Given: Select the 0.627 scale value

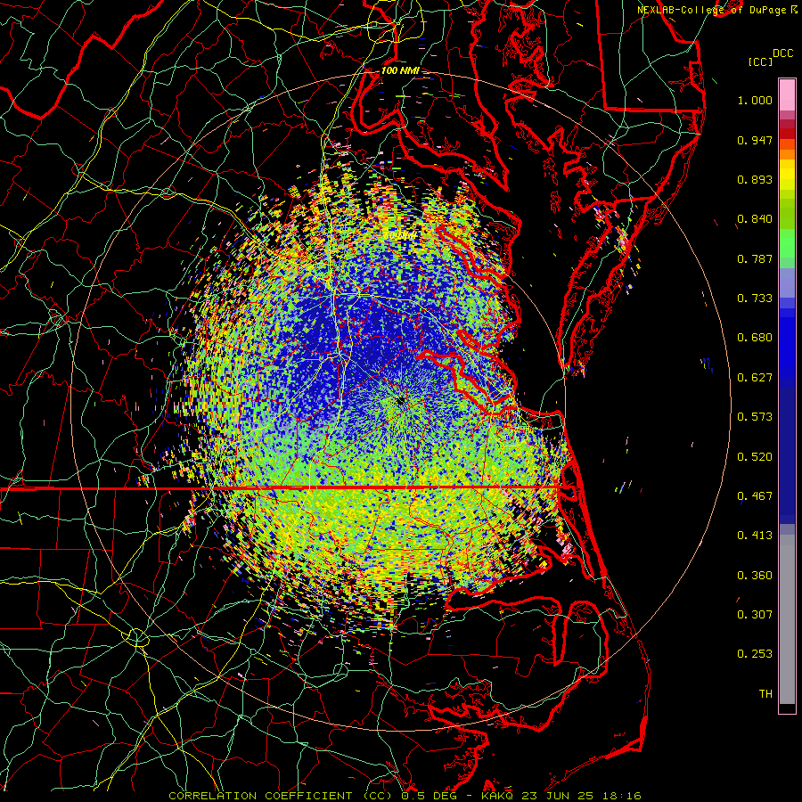Looking at the screenshot, I should click(755, 378).
